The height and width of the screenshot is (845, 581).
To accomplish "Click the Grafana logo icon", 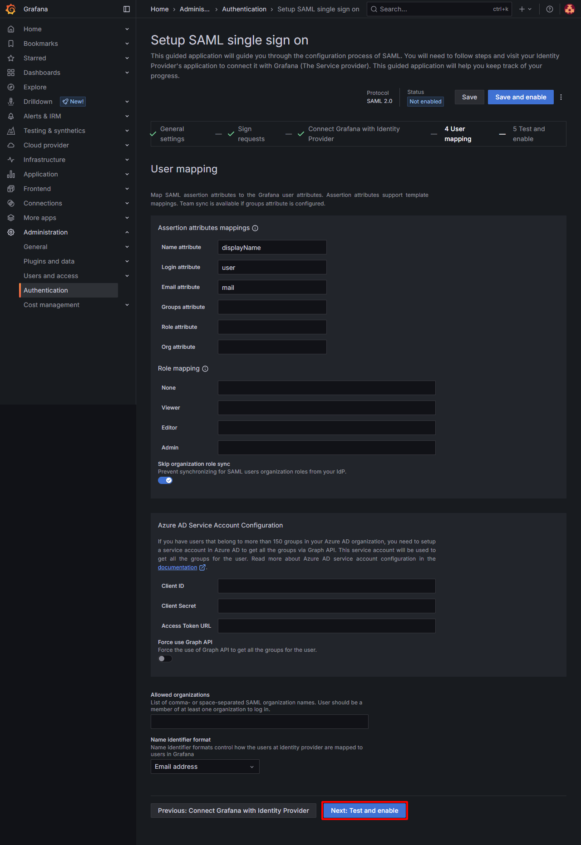I will 10,9.
